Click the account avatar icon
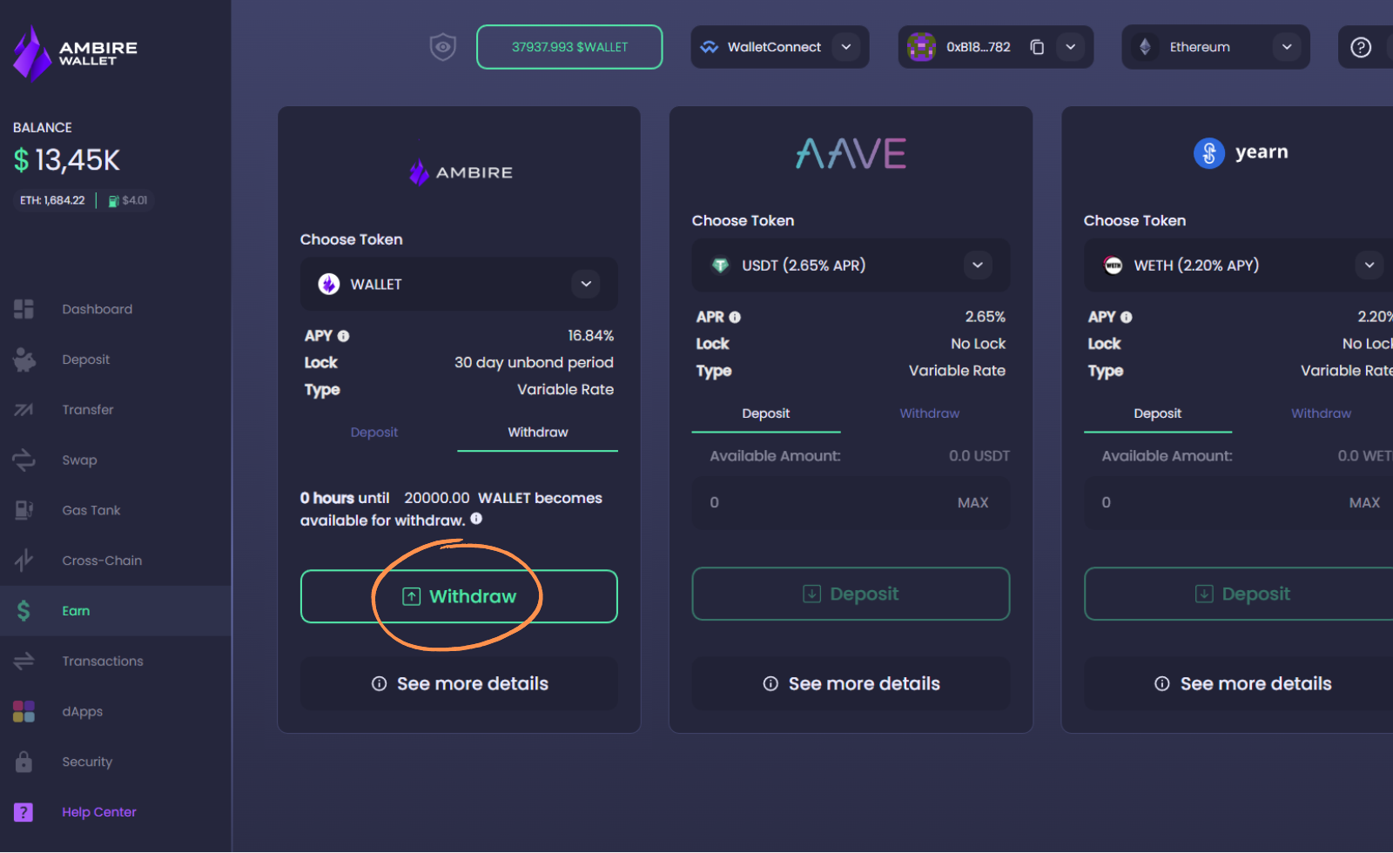Screen dimensions: 1393x853 (921, 47)
